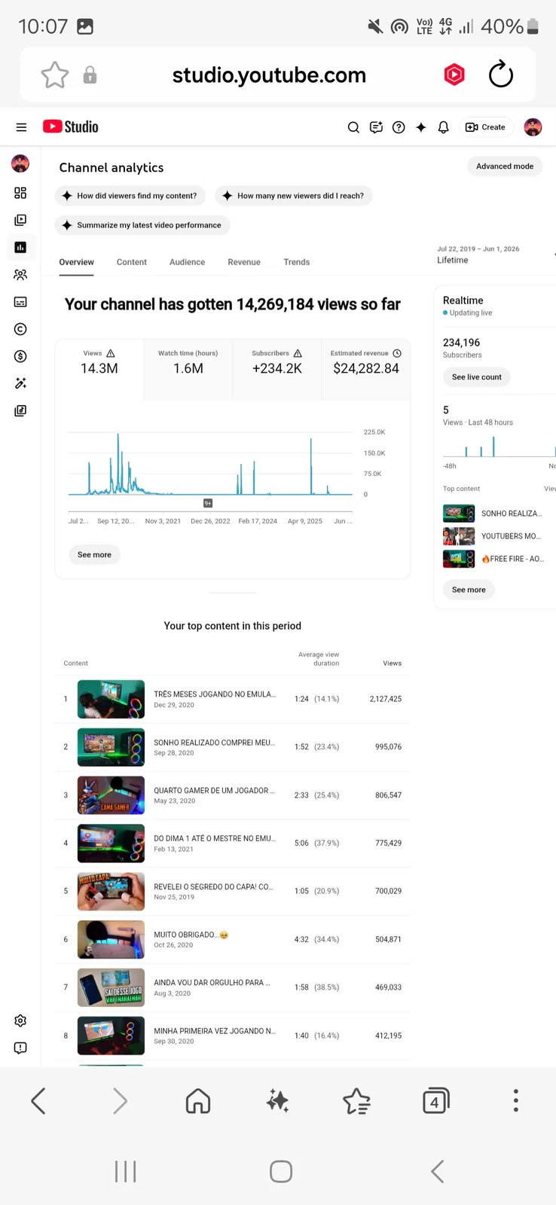Switch to the Trends tab
Screen dimensions: 556x1205
coord(297,262)
